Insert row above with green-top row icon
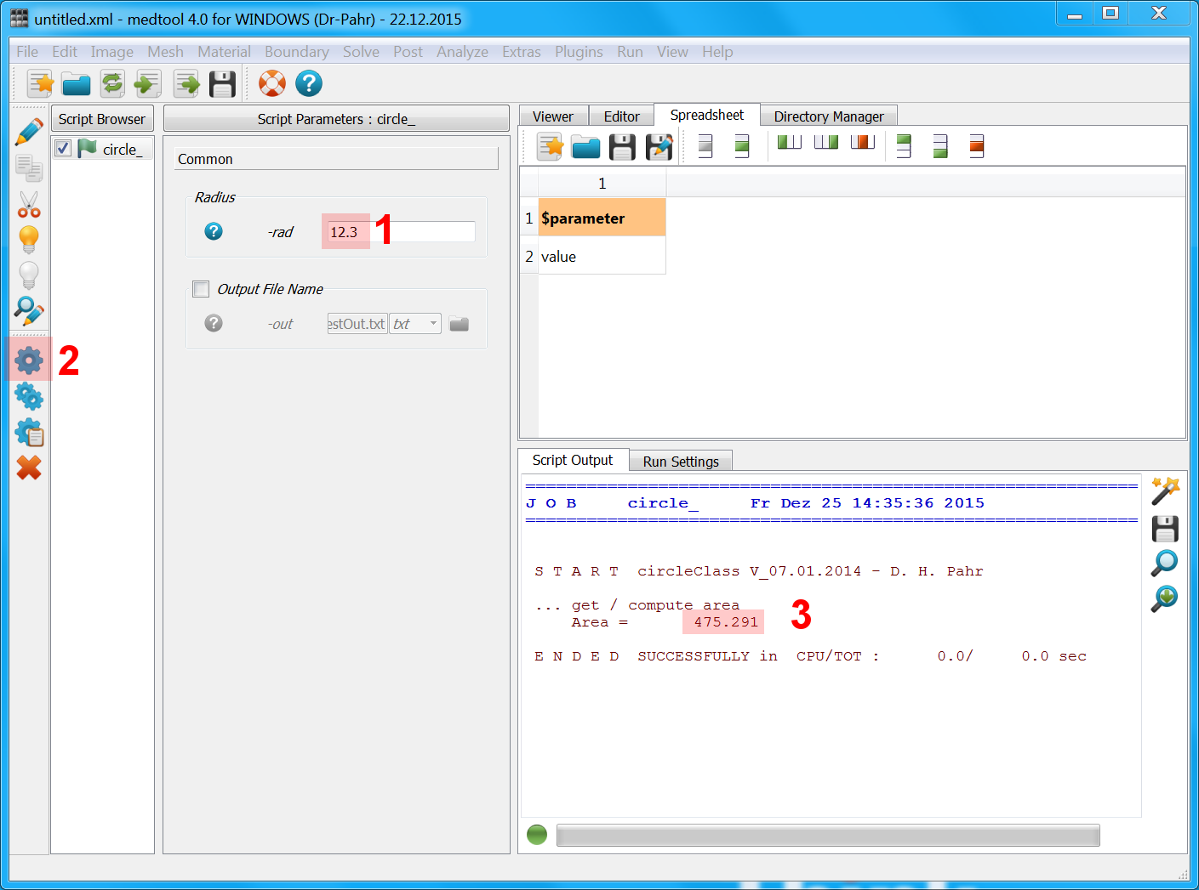Screen dimensions: 1199x890 (x=904, y=146)
